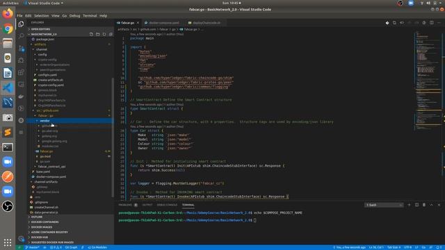Click Tab Size indicator in status bar
This screenshot has height=250, width=445.
394,247
